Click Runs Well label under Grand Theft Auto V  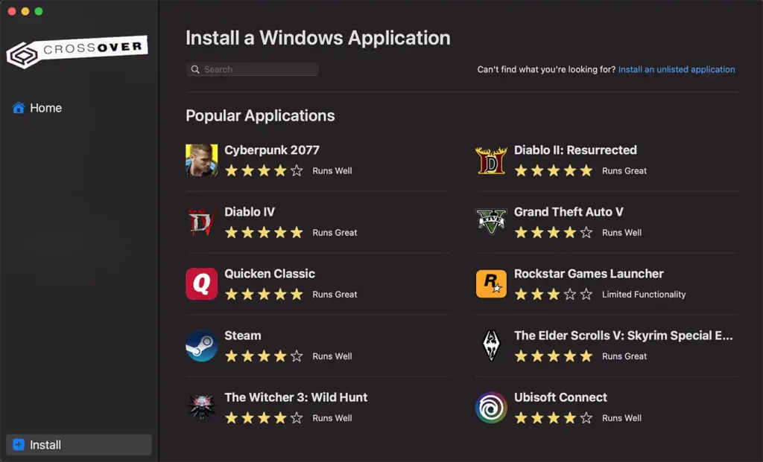tap(621, 233)
